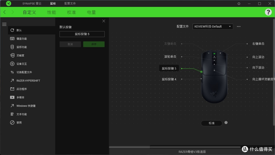Click the 多媒体 play icon
This screenshot has width=275, height=155.
click(x=12, y=97)
